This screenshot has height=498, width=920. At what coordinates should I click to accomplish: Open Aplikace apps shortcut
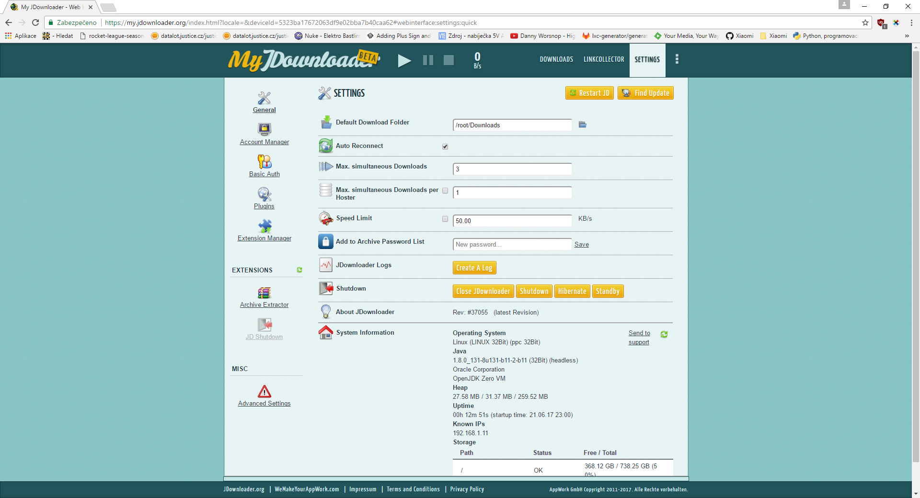coord(21,36)
